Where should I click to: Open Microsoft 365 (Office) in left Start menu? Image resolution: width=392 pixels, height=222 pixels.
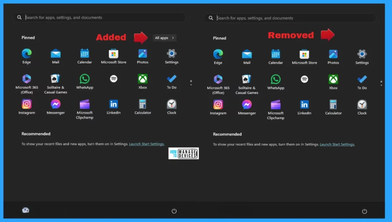click(27, 84)
